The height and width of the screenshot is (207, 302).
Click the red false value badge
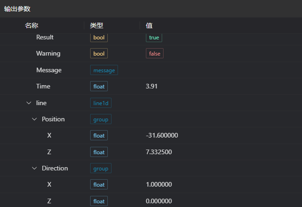pos(154,54)
